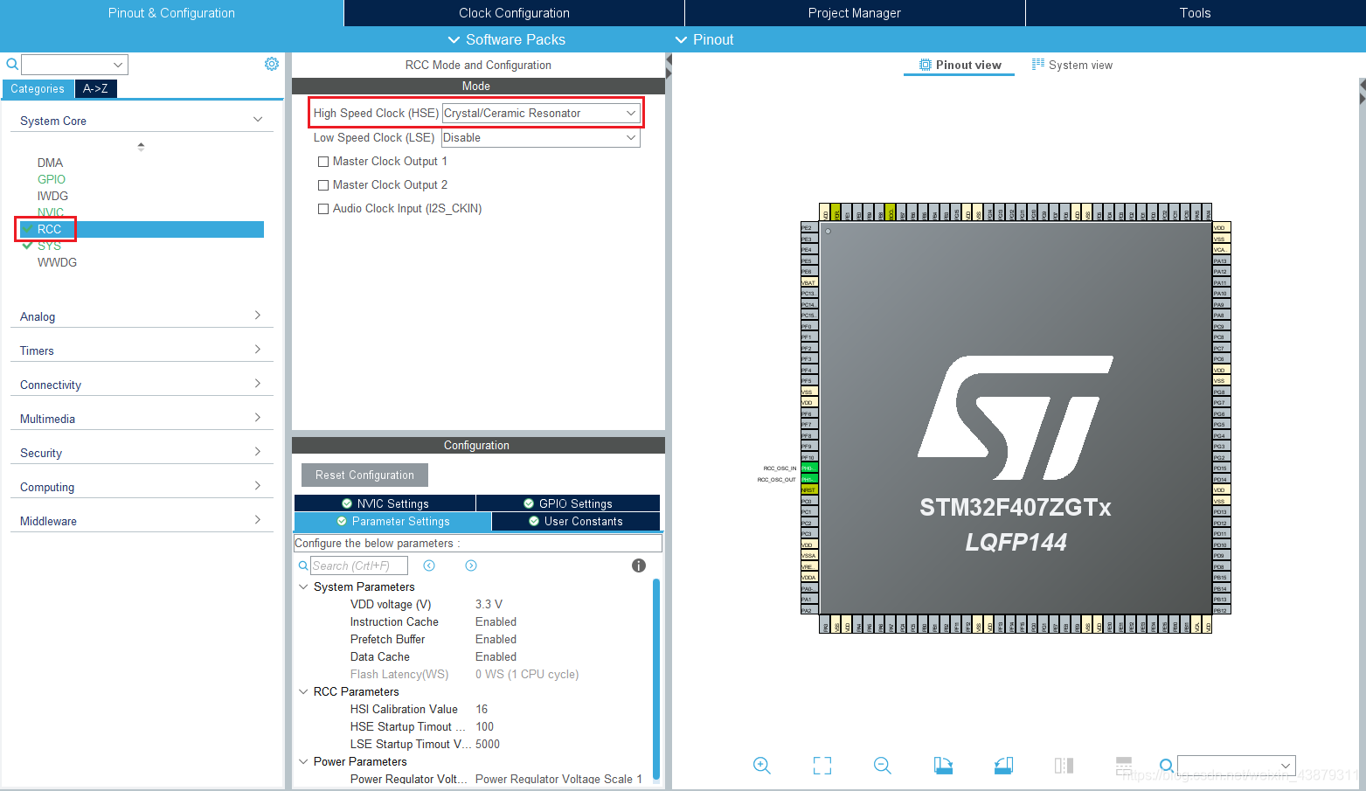Viewport: 1366px width, 791px height.
Task: Collapse the RCC Parameters group
Action: tap(303, 691)
